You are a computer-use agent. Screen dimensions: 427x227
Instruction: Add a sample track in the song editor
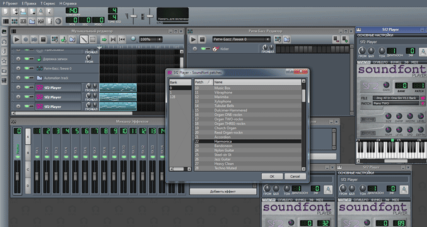coord(63,40)
